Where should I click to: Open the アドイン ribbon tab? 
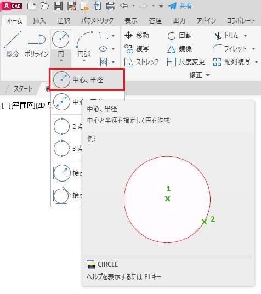click(x=206, y=21)
